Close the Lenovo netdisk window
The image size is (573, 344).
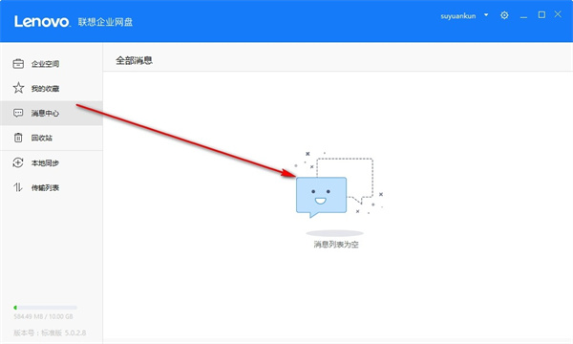tap(558, 14)
